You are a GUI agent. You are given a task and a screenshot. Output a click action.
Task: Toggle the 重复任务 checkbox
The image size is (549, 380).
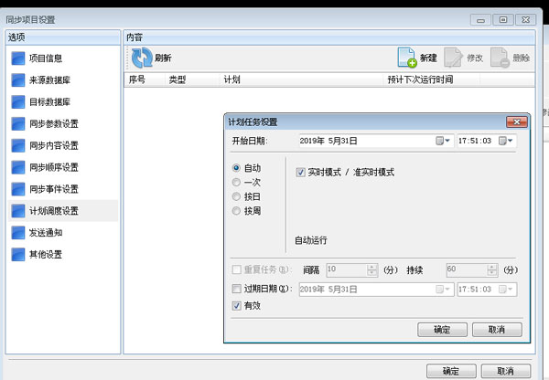coord(237,269)
